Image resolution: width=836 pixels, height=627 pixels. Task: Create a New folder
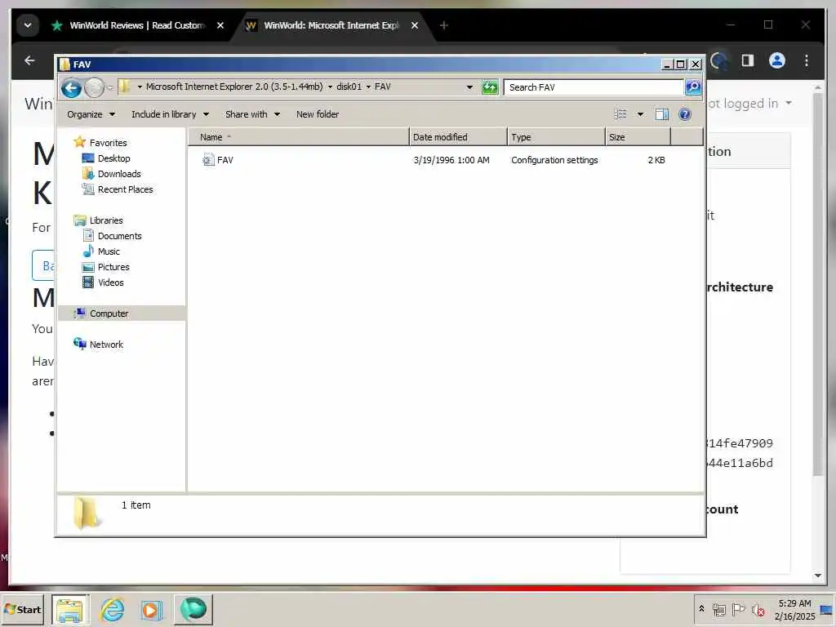tap(318, 114)
